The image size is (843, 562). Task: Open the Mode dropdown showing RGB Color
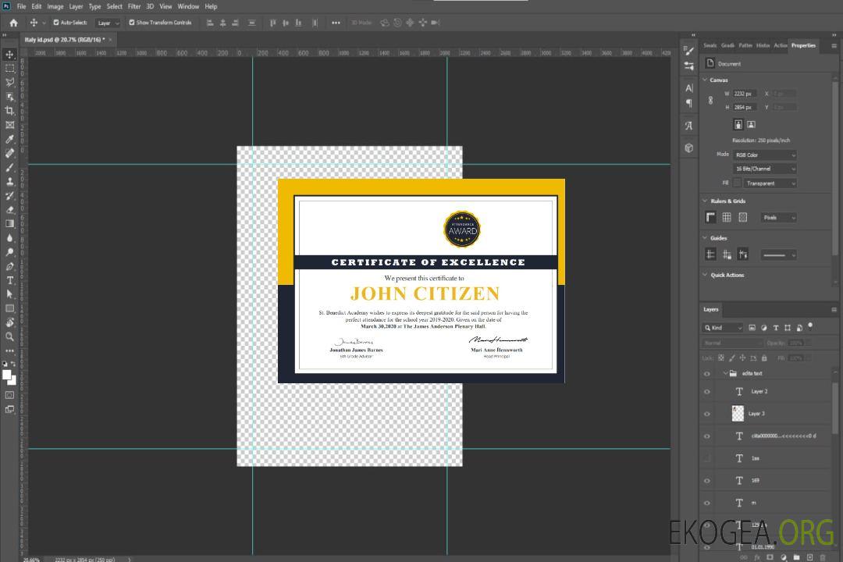click(x=764, y=155)
